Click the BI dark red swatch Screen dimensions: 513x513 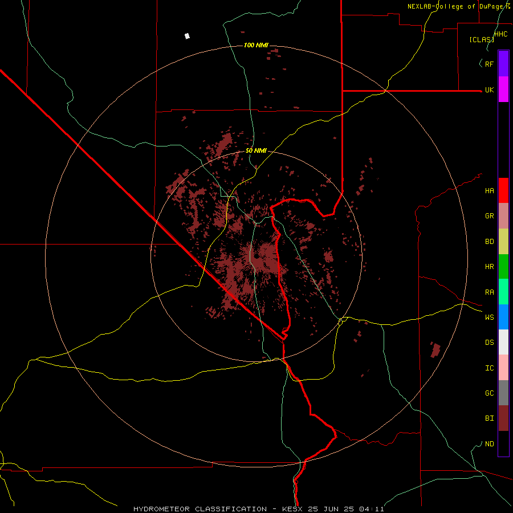point(503,418)
